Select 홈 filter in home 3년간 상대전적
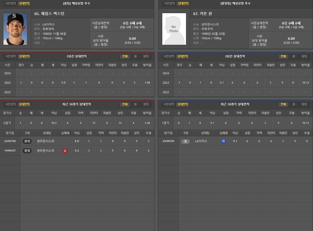The width and height of the screenshot is (313, 231). tap(135, 56)
